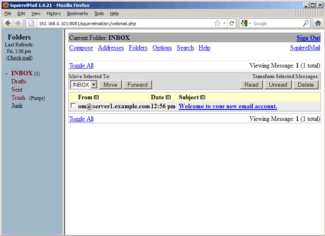This screenshot has width=325, height=236.
Task: Reload the current page
Action: 232,23
